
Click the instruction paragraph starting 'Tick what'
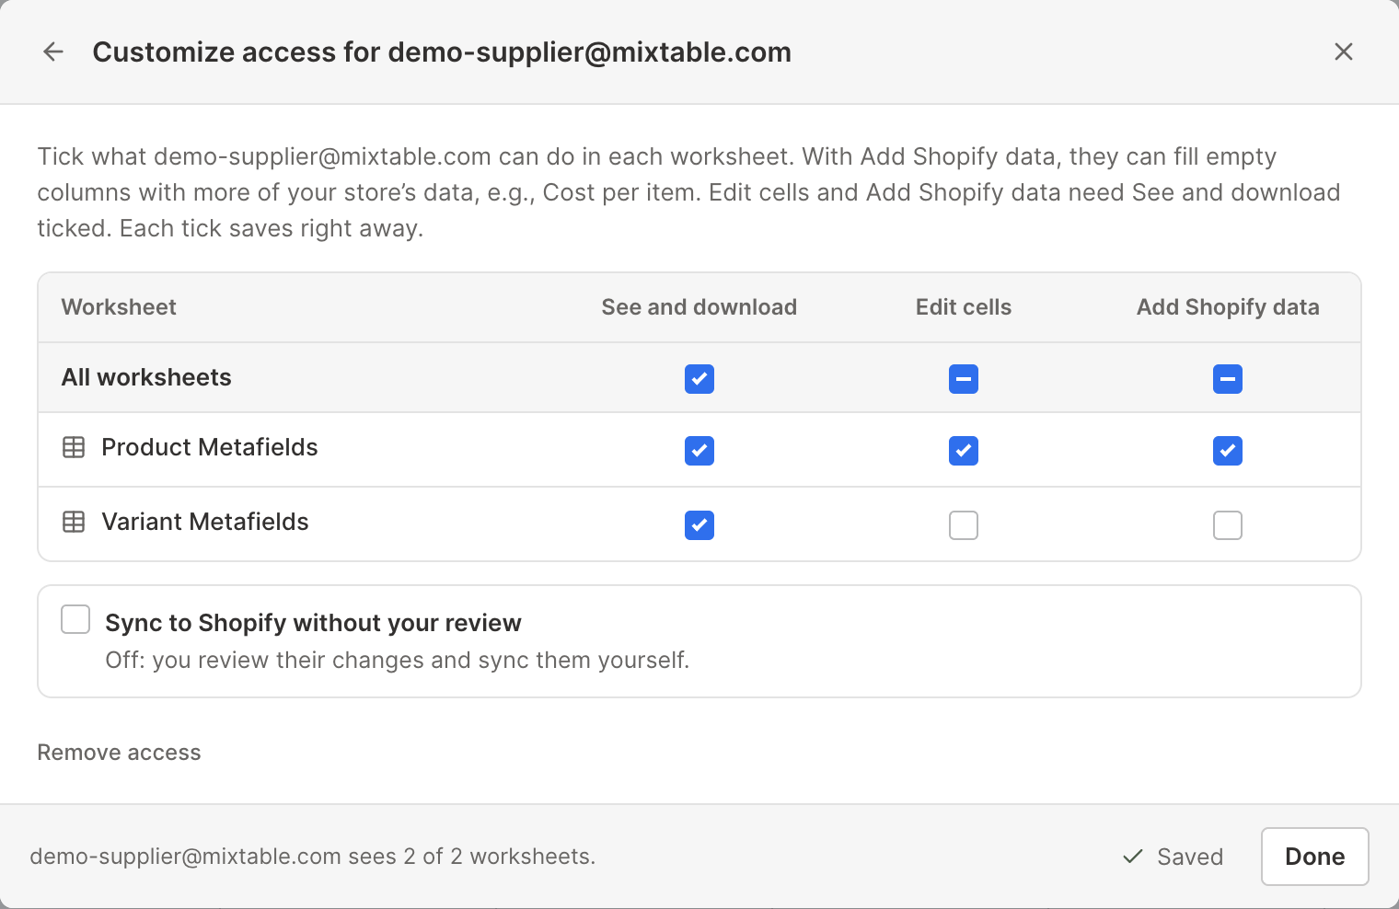coord(688,192)
